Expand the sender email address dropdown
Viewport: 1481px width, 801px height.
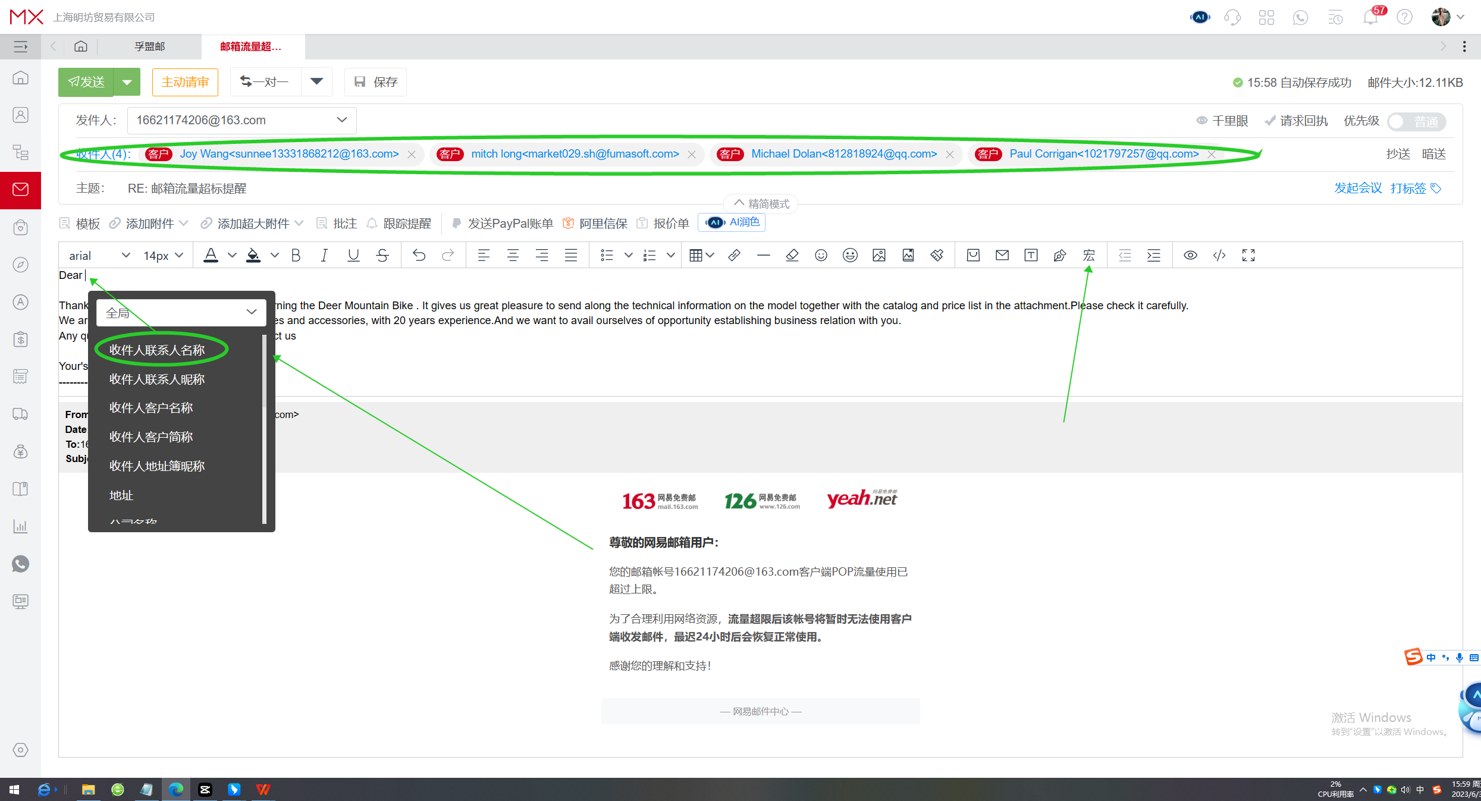pyautogui.click(x=341, y=120)
